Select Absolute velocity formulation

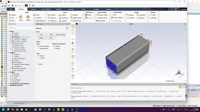point(54,46)
